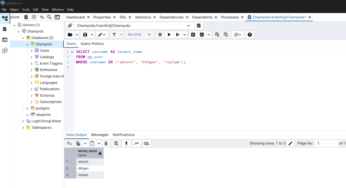Click the Filter funnel icon

114,34
